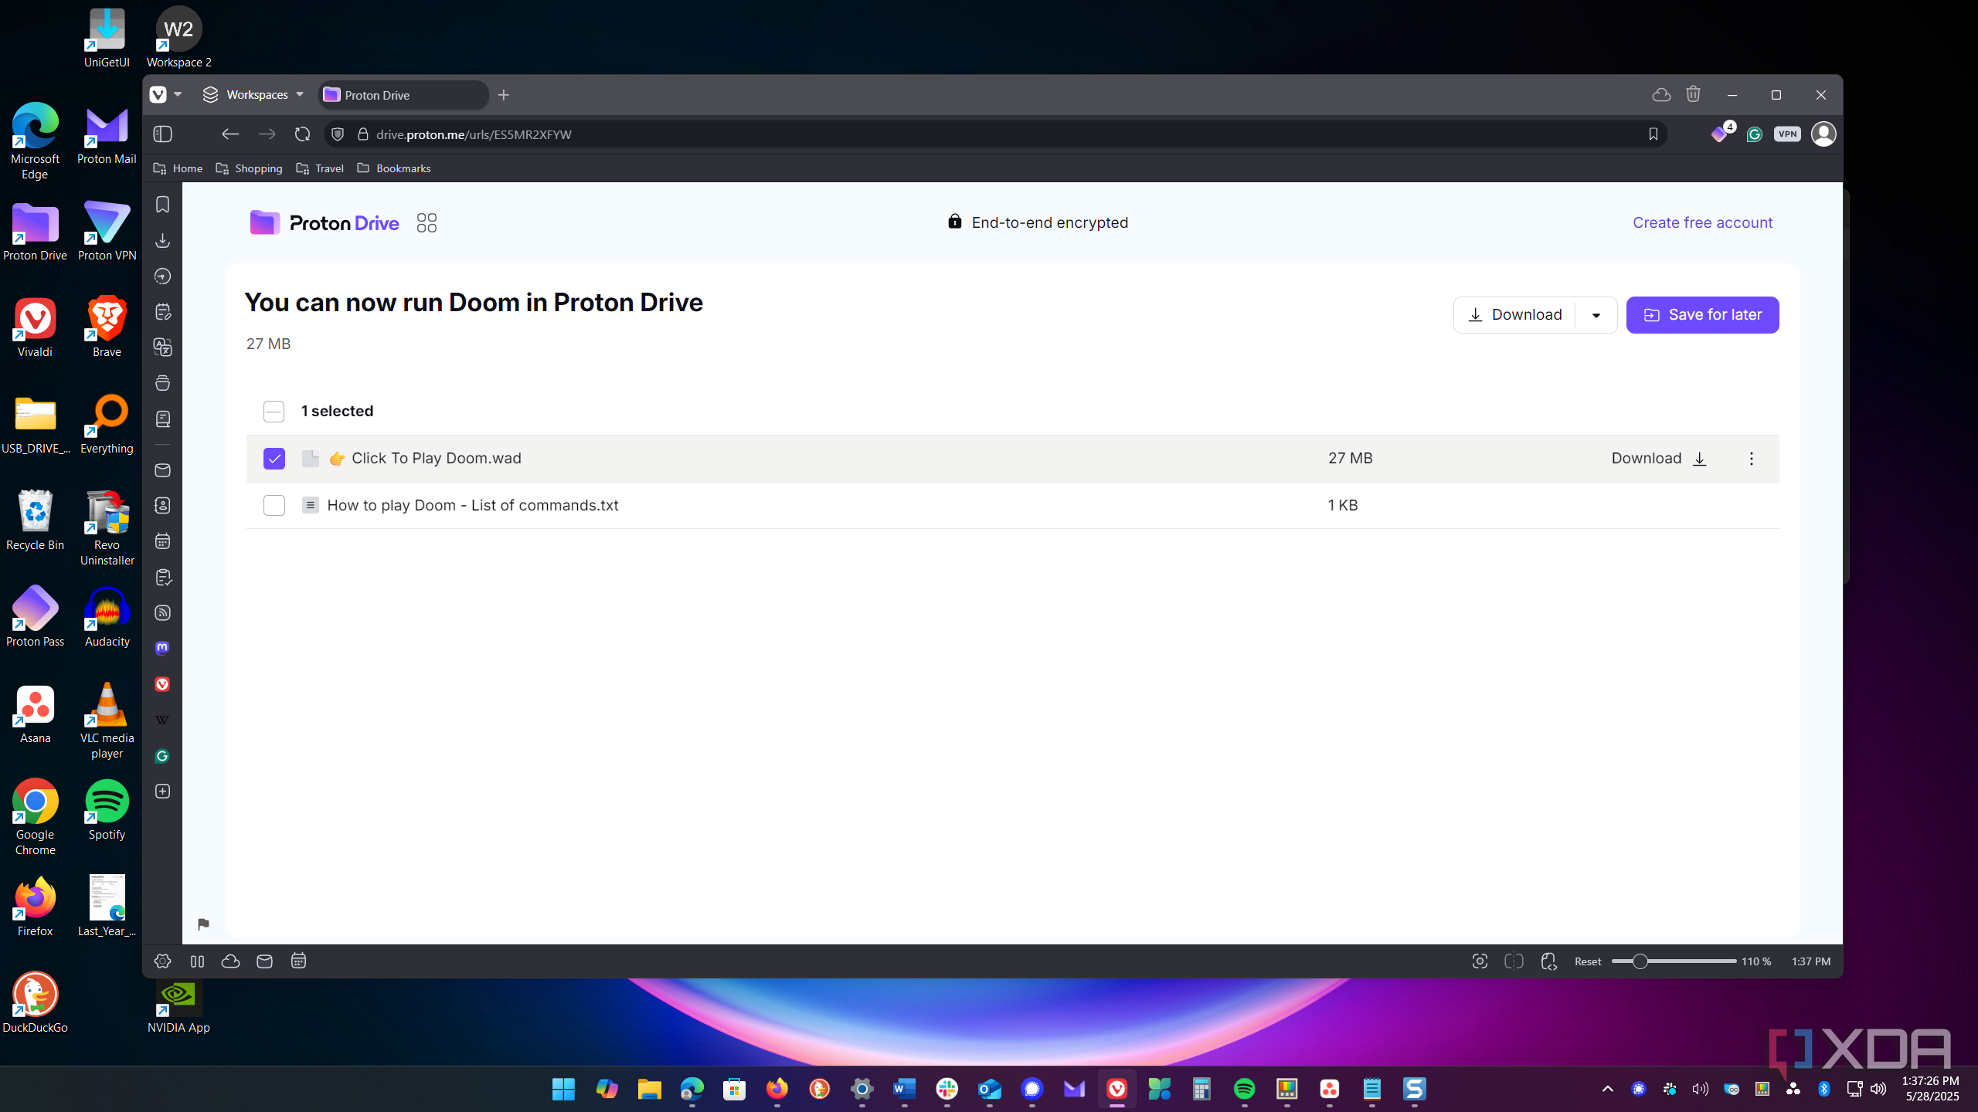Check the How to play Doom commands file
1978x1112 pixels.
coord(274,506)
